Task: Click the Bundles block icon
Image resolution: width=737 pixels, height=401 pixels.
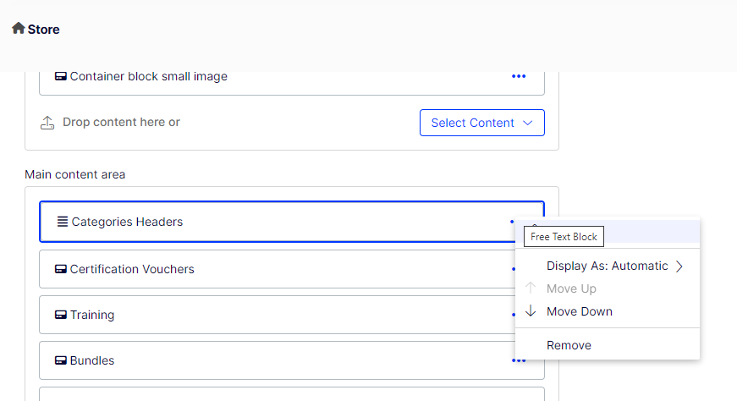Action: coord(61,361)
